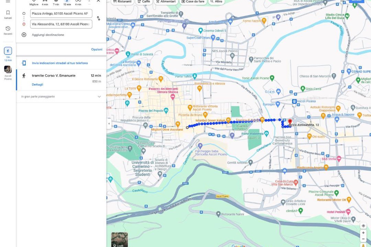Image resolution: width=371 pixels, height=247 pixels.
Task: Click the Aggiungi destinazione plus icon
Action: pyautogui.click(x=24, y=35)
